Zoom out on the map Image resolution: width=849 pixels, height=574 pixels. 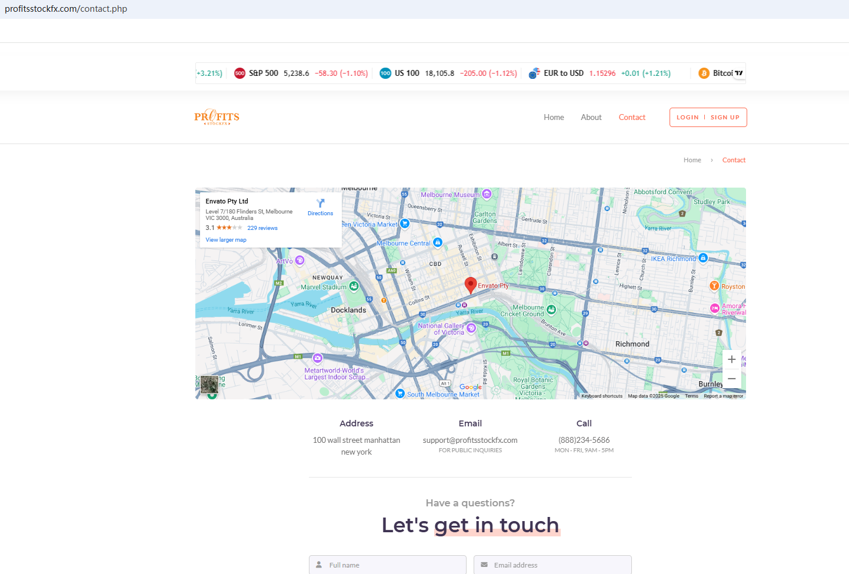731,379
